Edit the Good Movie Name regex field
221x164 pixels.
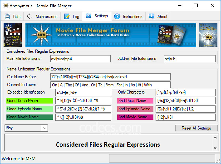point(83,117)
